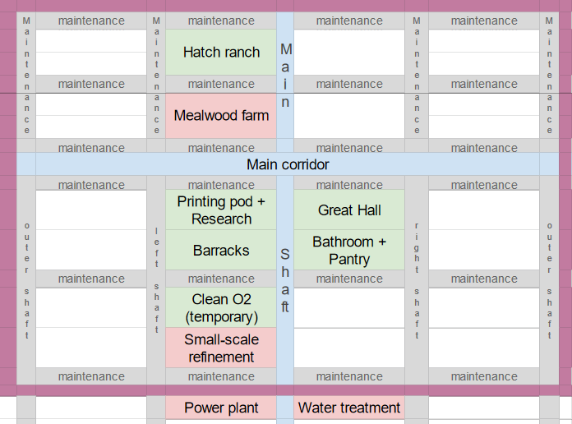Click the Mealwood farm cell
The width and height of the screenshot is (572, 424).
point(221,116)
